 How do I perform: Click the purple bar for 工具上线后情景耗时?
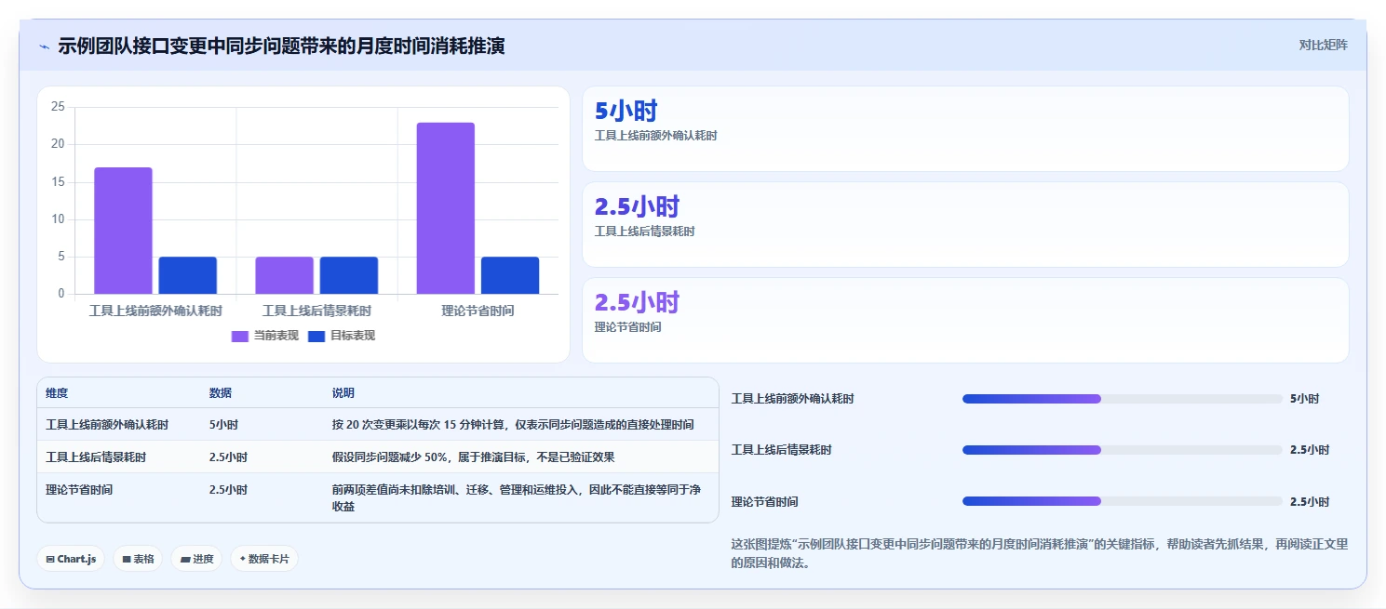pos(284,275)
